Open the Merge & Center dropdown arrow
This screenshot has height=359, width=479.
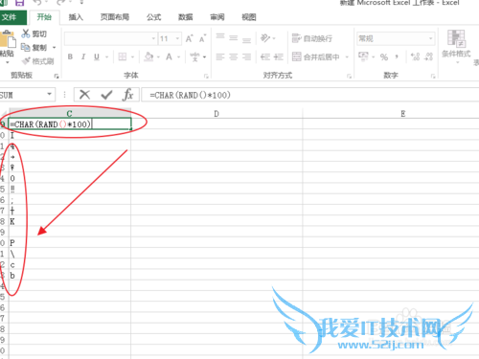click(x=347, y=57)
